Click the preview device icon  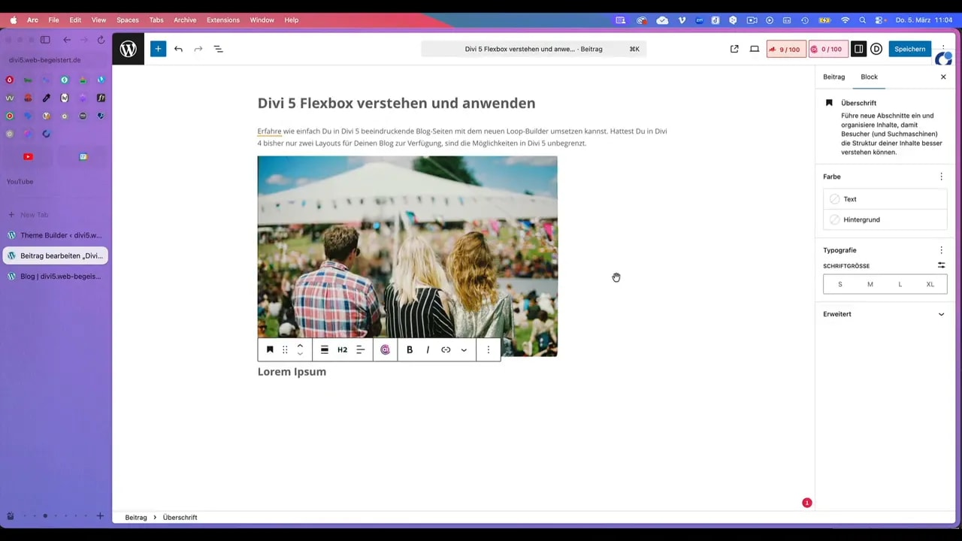coord(754,49)
